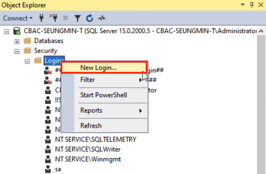The height and width of the screenshot is (174, 266).
Task: Click the Disconnect plug icon with red X
Action: 54,18
